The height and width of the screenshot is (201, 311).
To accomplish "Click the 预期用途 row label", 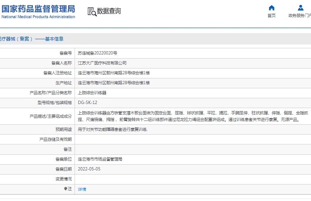I will [x=64, y=130].
